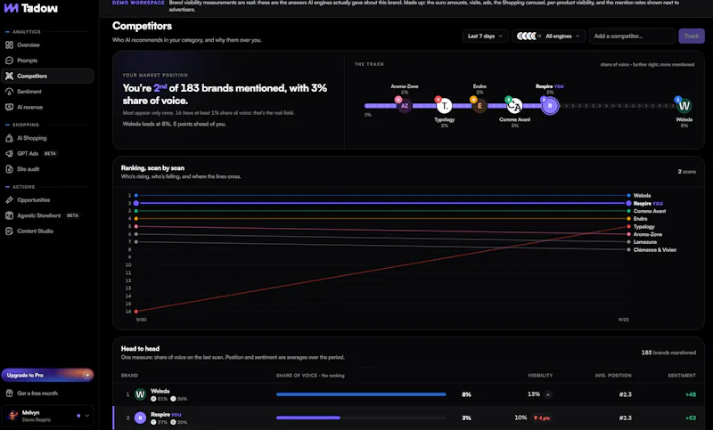Select the Competitors sidebar item
Viewport: 713px width, 430px height.
[47, 76]
